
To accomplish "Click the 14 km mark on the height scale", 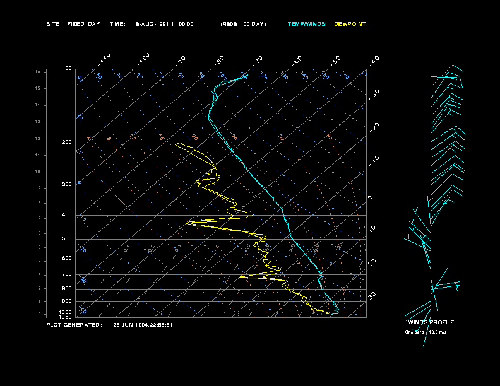I will point(38,105).
